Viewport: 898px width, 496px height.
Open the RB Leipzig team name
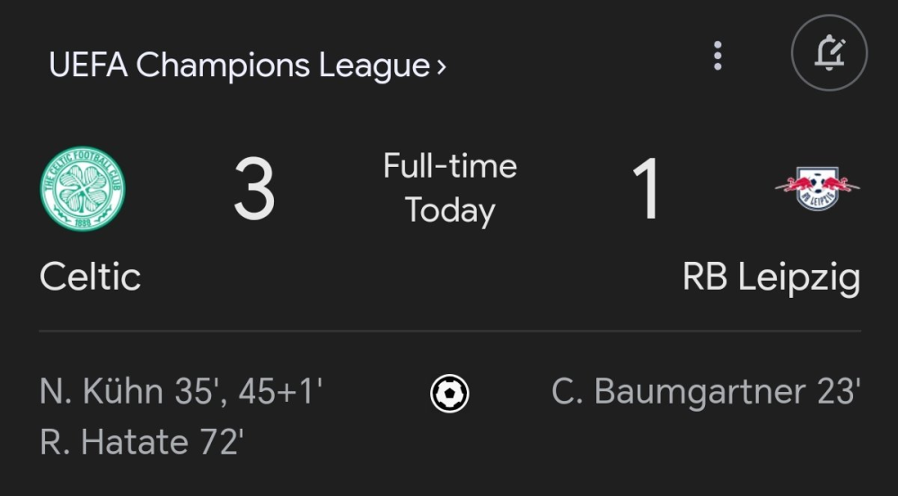(x=770, y=277)
